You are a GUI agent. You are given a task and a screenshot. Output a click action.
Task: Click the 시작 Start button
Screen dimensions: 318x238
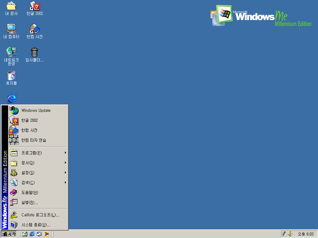tap(9, 234)
